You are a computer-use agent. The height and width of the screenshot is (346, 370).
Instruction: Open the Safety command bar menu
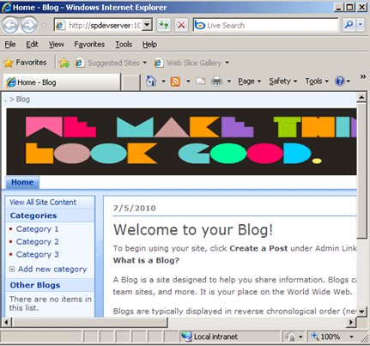click(283, 82)
